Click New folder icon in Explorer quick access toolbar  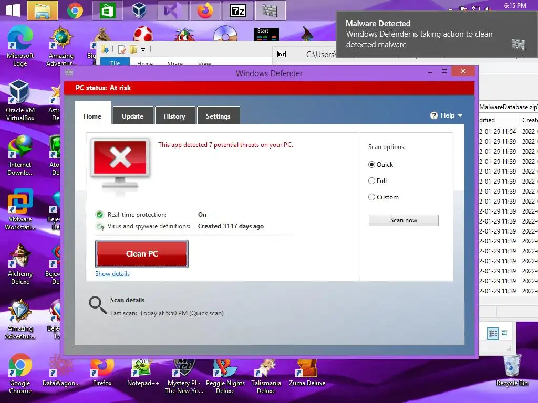point(133,49)
